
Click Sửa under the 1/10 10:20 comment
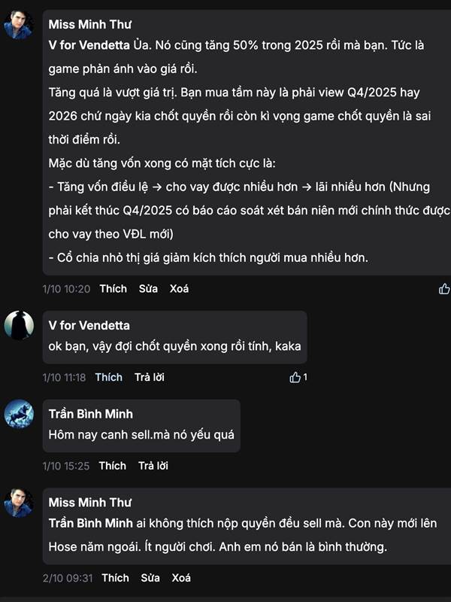click(148, 289)
